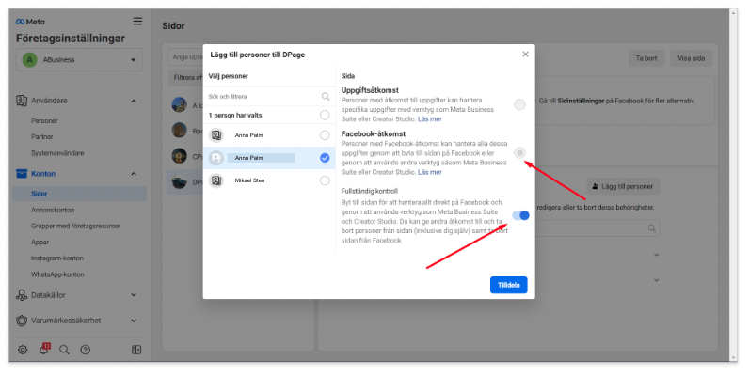
Task: Open Läs mer link under Facebook-åtkomst
Action: (429, 172)
